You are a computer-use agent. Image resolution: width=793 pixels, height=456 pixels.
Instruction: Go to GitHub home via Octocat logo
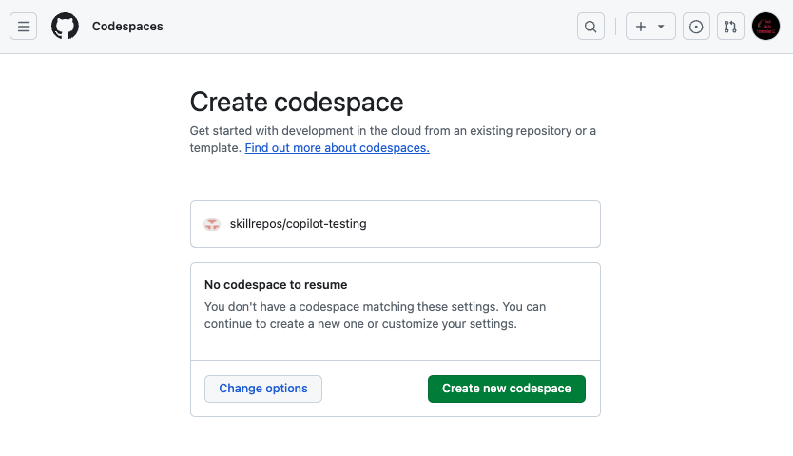pos(65,27)
